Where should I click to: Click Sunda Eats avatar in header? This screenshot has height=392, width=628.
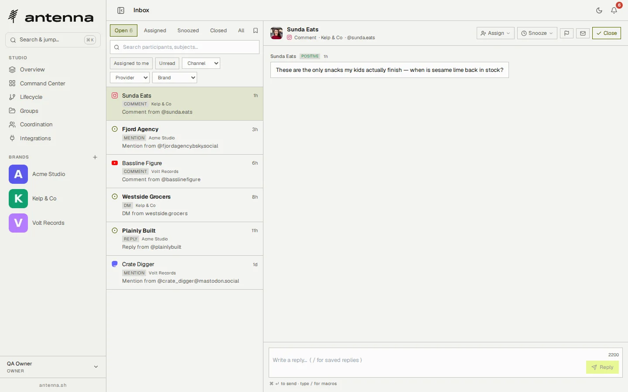[276, 33]
